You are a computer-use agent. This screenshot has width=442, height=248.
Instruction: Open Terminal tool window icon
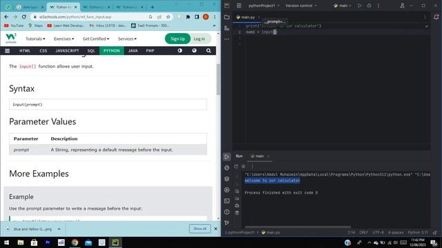[227, 200]
